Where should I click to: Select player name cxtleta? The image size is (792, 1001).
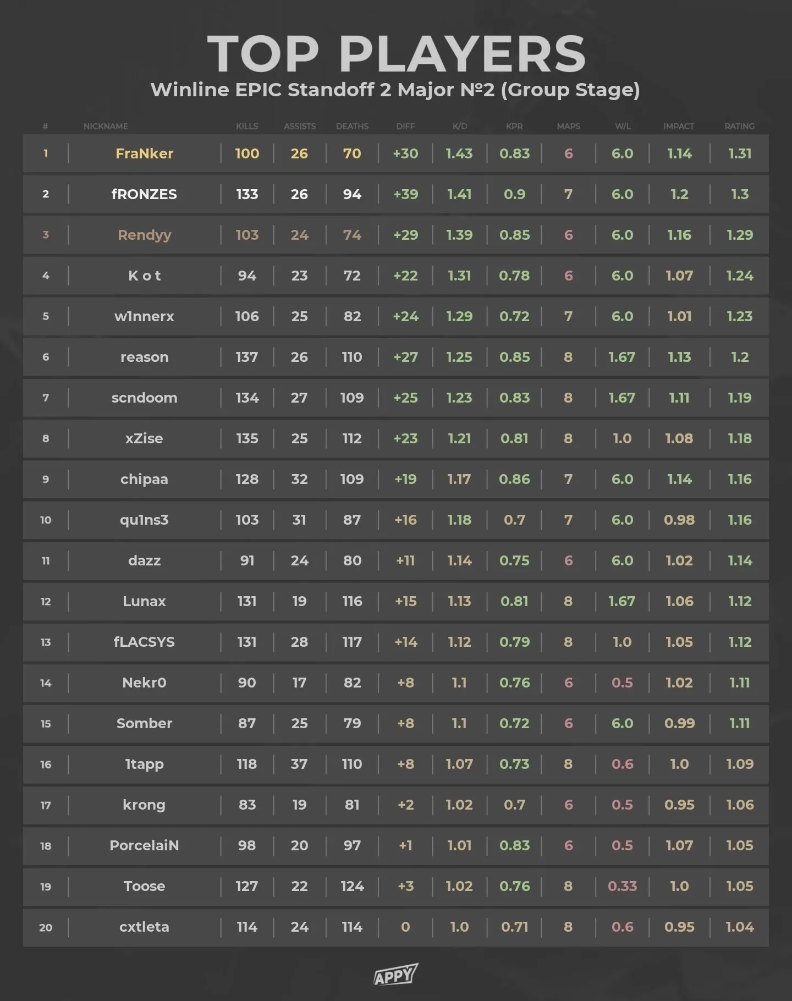click(144, 927)
